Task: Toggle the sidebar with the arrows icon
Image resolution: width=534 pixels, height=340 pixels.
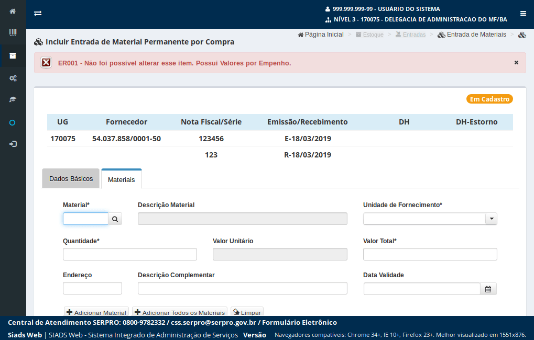Action: (38, 14)
